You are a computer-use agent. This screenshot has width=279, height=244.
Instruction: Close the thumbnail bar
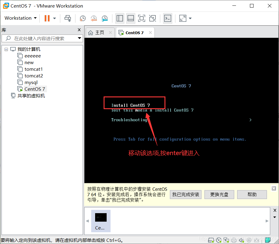tap(275, 210)
